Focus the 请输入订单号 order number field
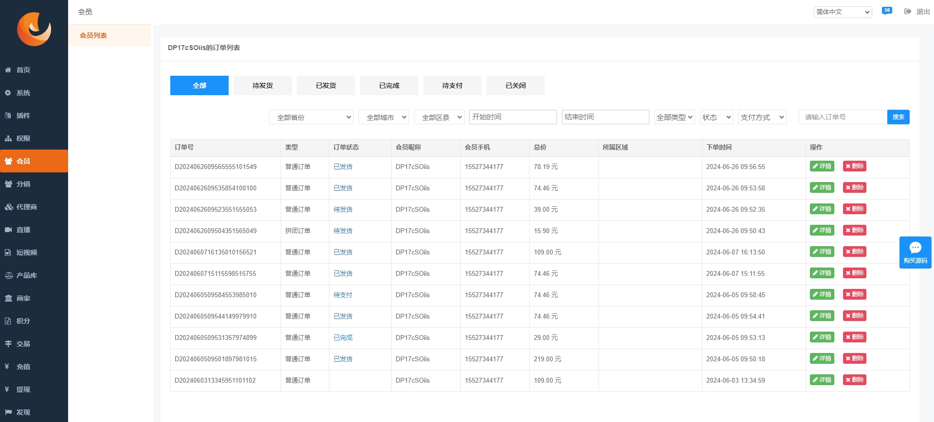 point(843,117)
